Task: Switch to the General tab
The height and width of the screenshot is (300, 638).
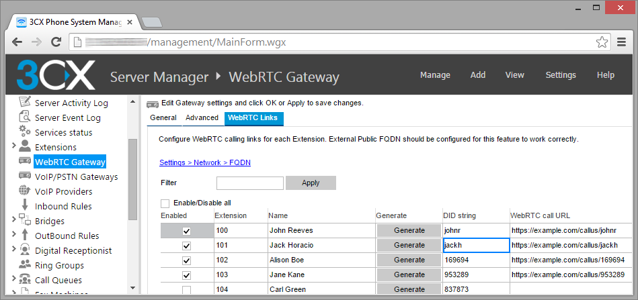Action: 163,117
